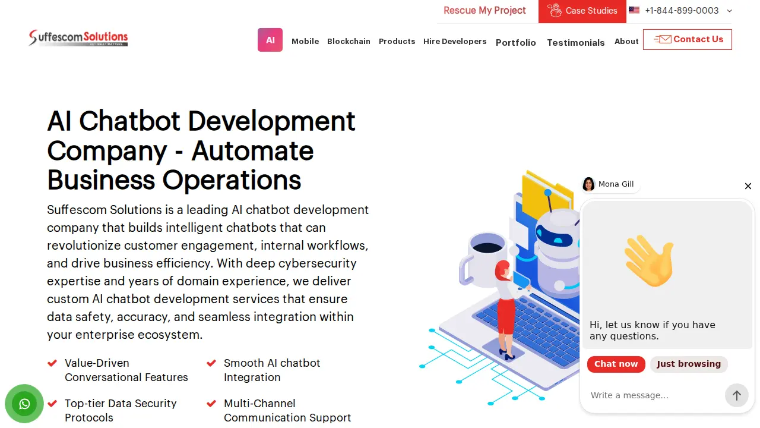This screenshot has height=428, width=760.
Task: Select Just browsing option
Action: coord(689,364)
